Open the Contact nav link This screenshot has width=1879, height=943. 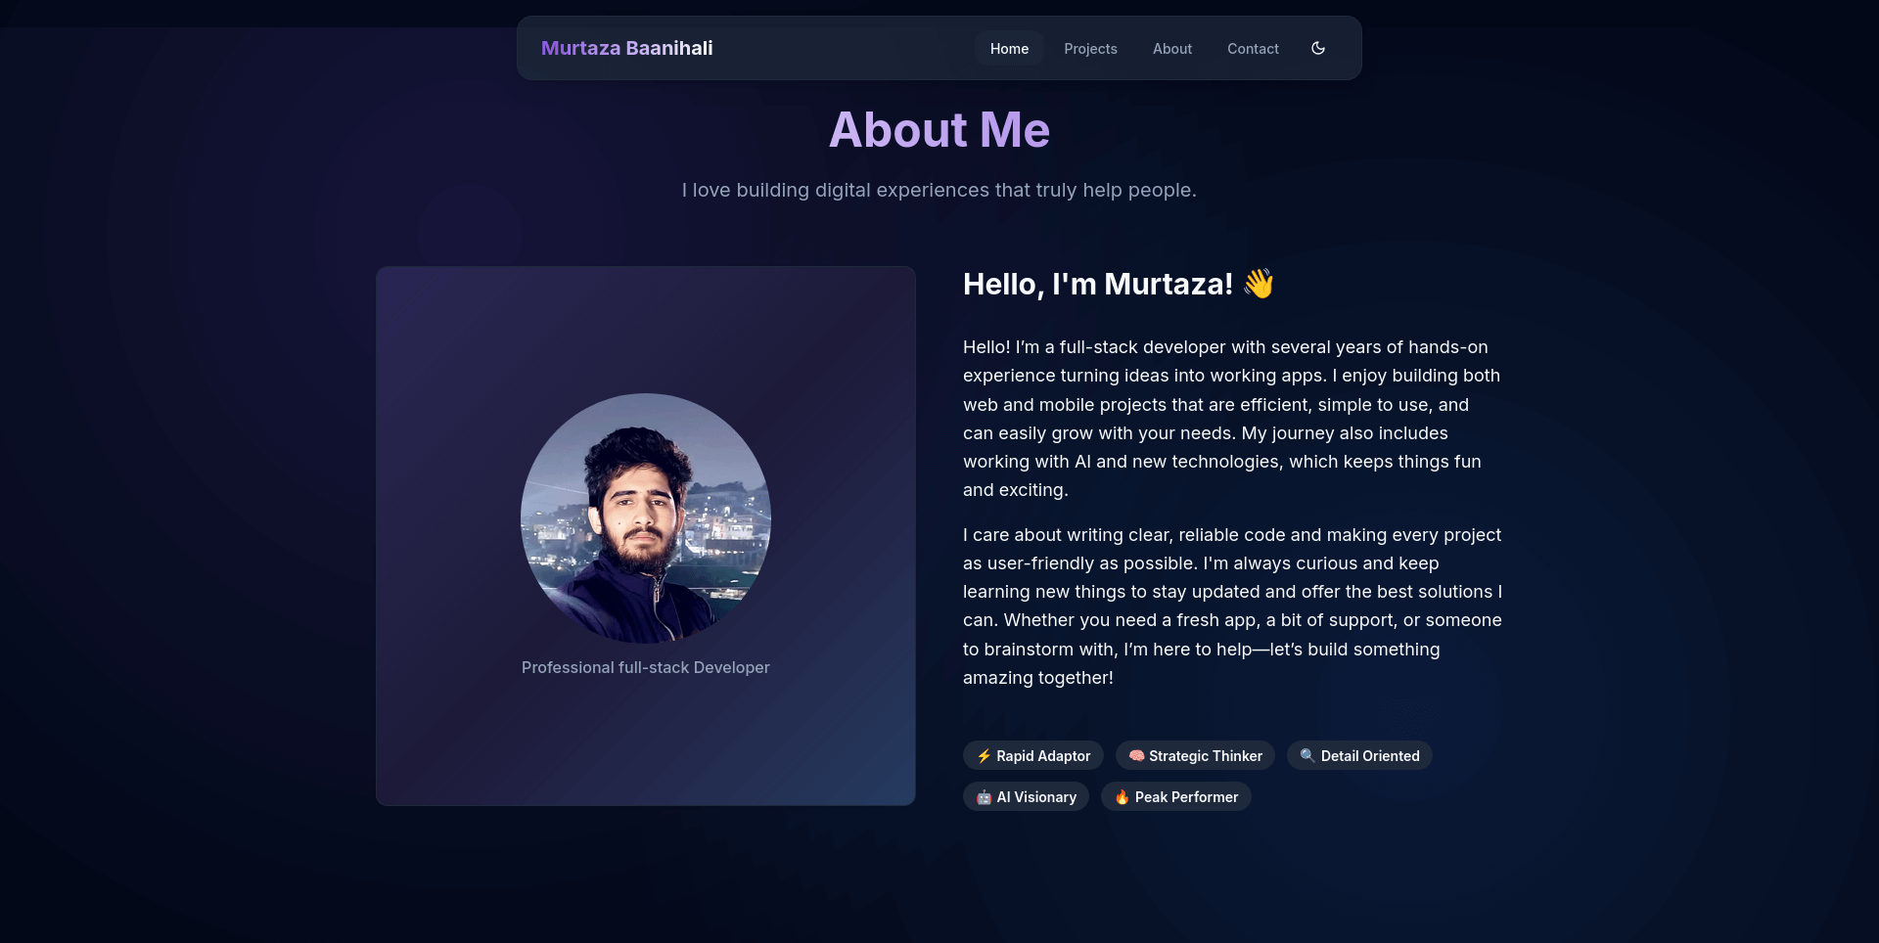tap(1253, 49)
